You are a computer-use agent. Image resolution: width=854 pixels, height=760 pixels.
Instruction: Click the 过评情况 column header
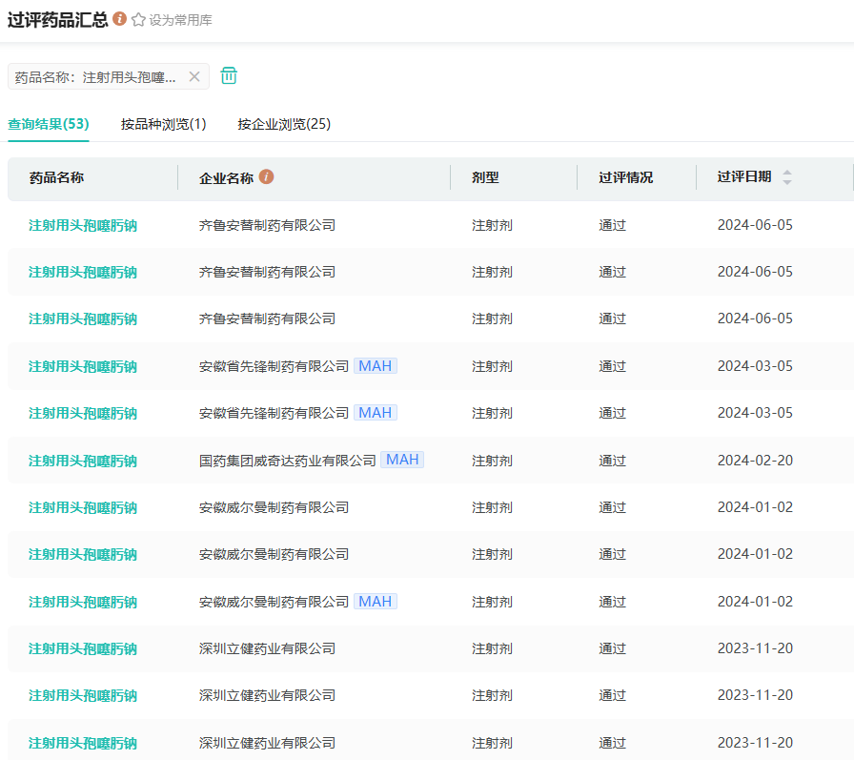tap(625, 177)
